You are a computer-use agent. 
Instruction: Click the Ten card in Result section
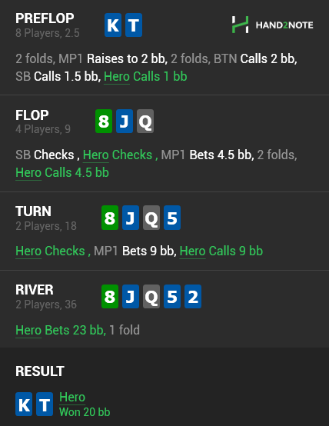click(45, 404)
